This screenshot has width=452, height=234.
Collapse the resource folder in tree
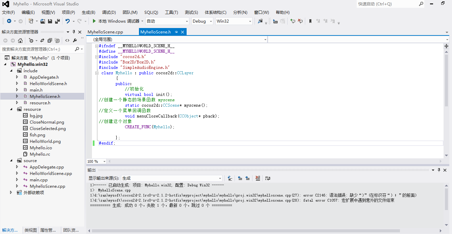[11, 109]
